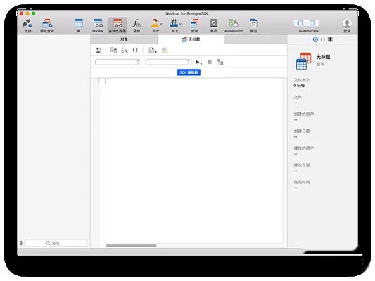Open the Connection (连接) plug icon
The image size is (375, 281).
point(27,23)
